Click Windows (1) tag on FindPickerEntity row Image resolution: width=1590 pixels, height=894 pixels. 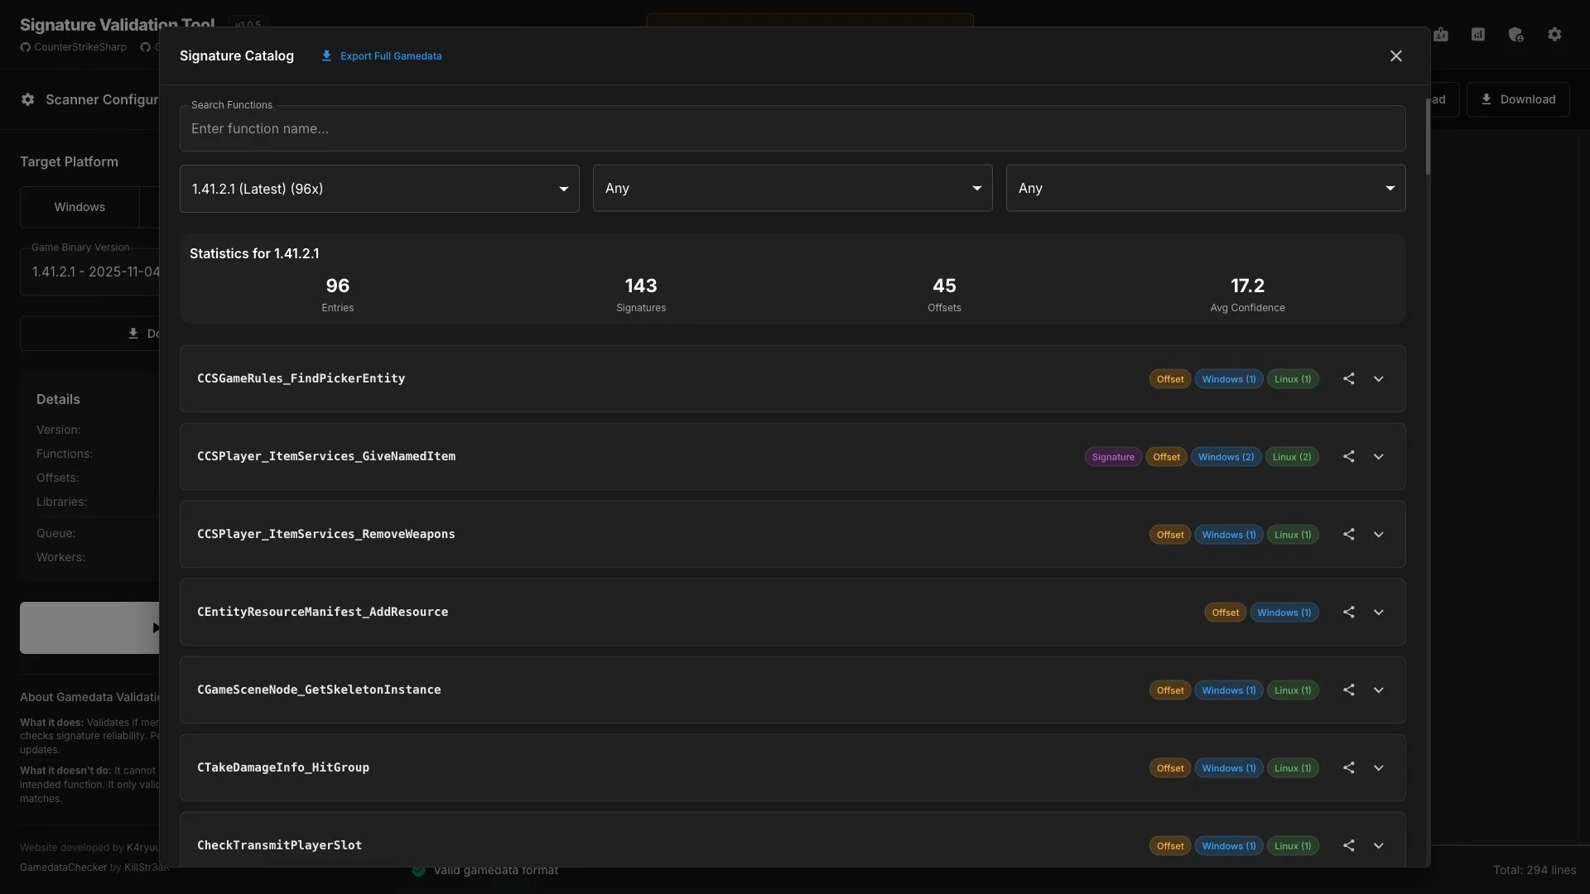click(1229, 379)
